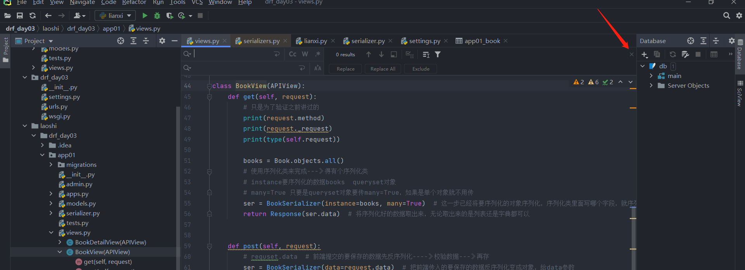Switch to the lianxi.py tab
The height and width of the screenshot is (270, 745).
tap(315, 41)
